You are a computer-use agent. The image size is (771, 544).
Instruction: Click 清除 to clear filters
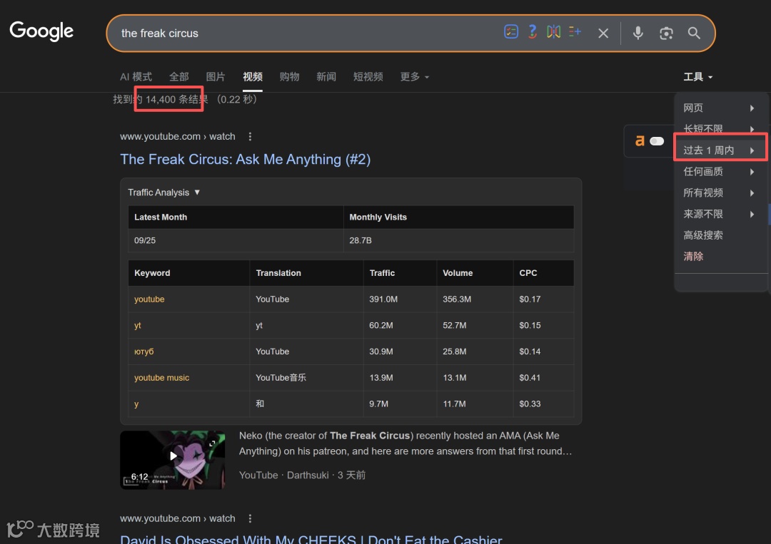click(693, 256)
